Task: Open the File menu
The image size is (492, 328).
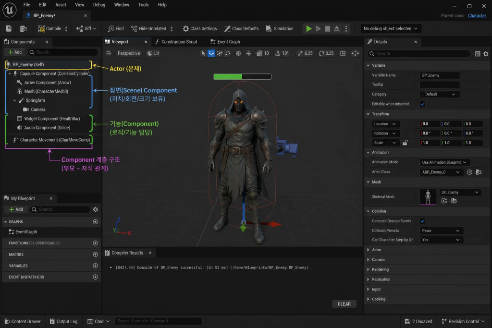Action: [27, 5]
